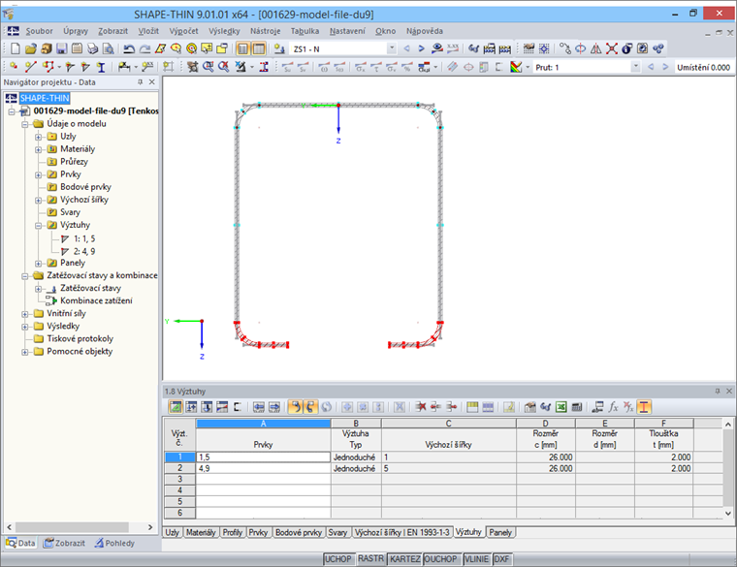Switch to the Panely table tab
This screenshot has width=737, height=567.
pos(500,532)
